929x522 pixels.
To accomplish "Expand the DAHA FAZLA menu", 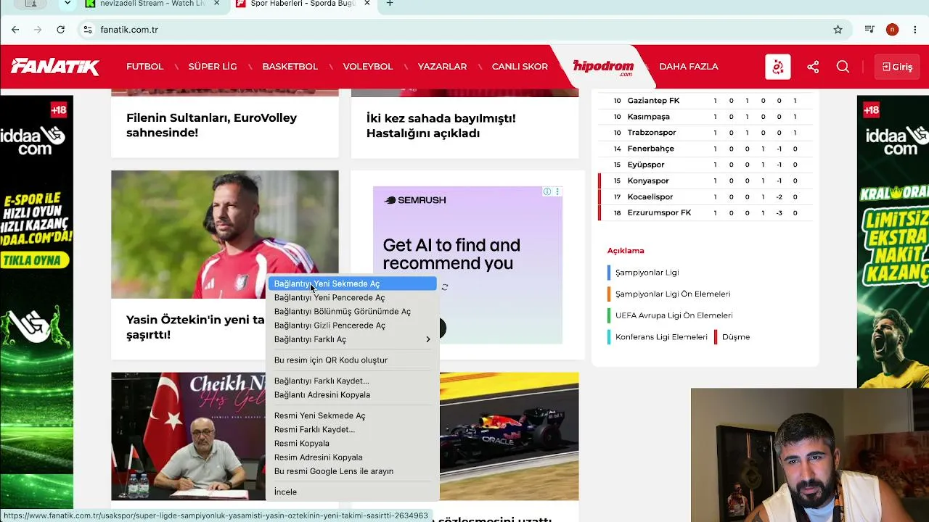I will tap(689, 67).
